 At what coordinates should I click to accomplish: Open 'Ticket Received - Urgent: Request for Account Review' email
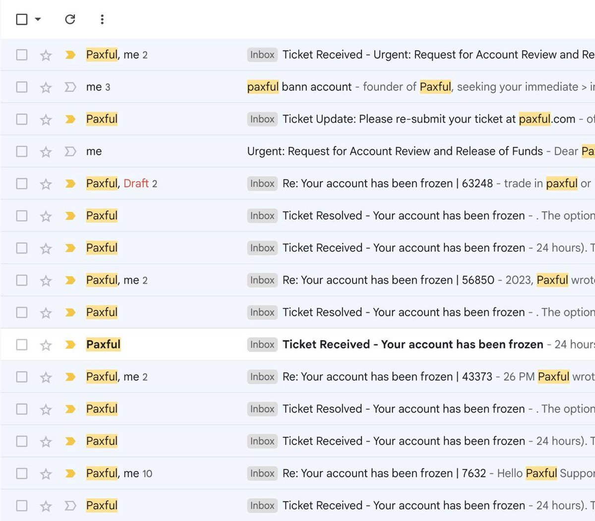(438, 55)
